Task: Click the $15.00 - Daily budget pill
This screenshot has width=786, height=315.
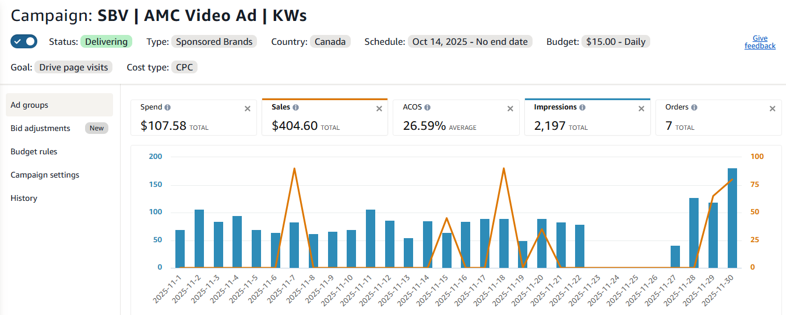Action: pyautogui.click(x=616, y=41)
